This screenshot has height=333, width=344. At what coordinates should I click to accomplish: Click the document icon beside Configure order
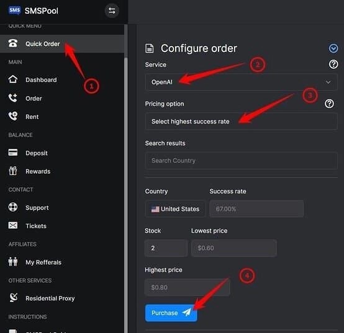coord(150,48)
